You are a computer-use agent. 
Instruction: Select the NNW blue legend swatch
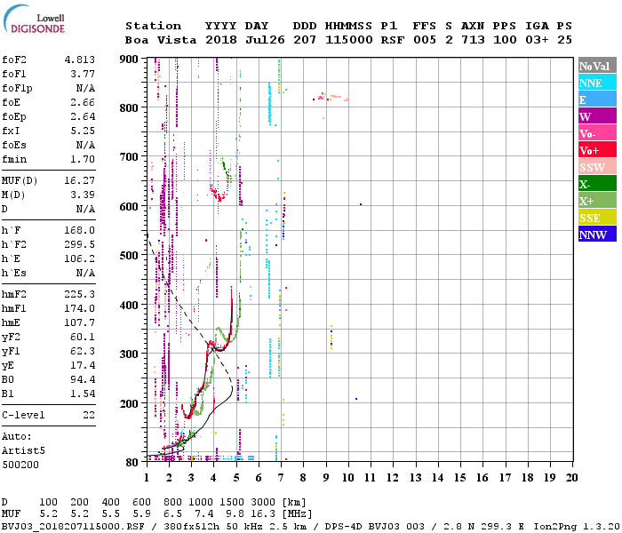(597, 234)
